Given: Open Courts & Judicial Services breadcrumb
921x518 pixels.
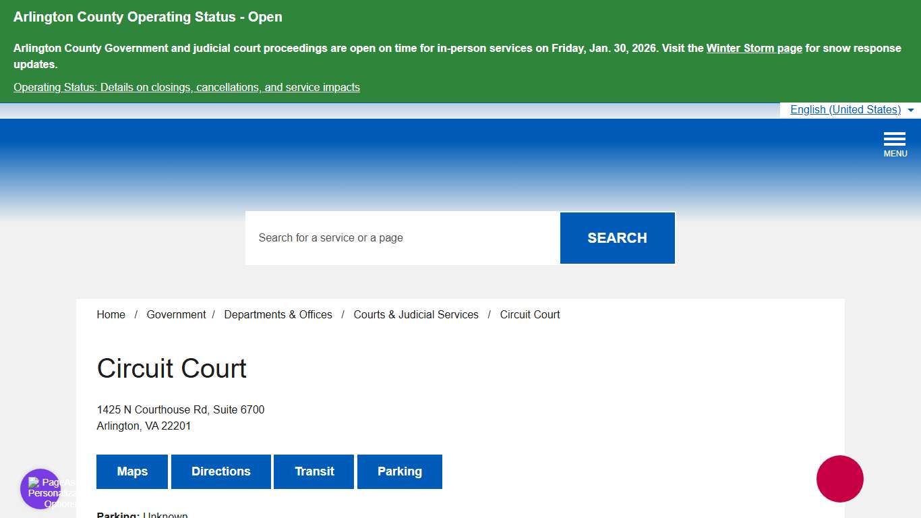Looking at the screenshot, I should click(415, 314).
